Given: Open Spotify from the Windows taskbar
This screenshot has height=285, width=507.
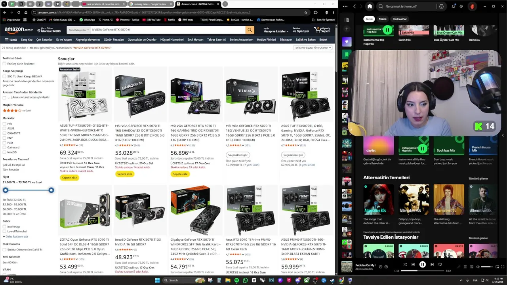Looking at the screenshot, I should coord(236,280).
